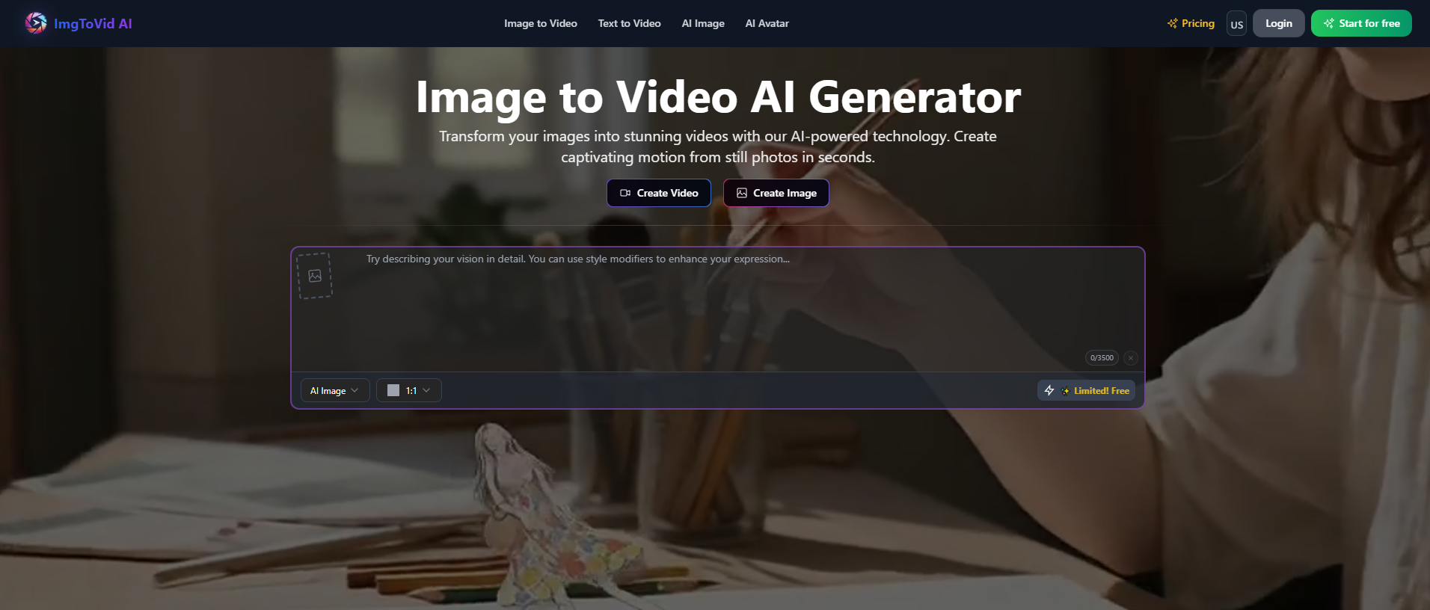Select the AI Avatar nav item
Image resolution: width=1430 pixels, height=610 pixels.
767,24
